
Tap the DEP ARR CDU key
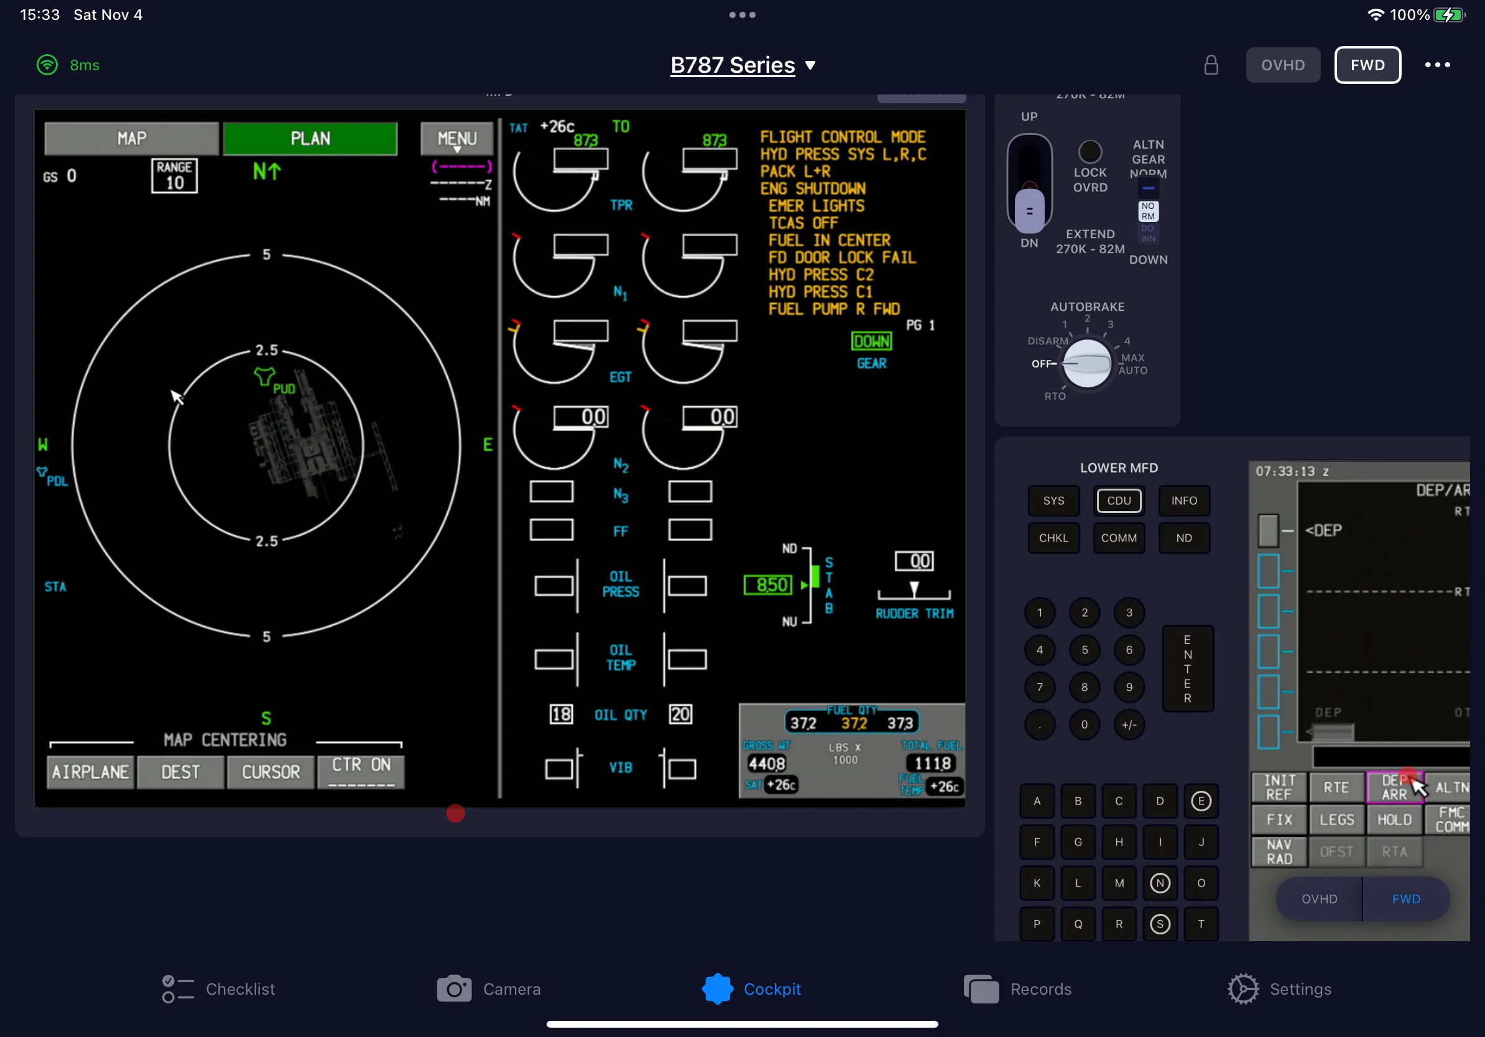tap(1394, 787)
